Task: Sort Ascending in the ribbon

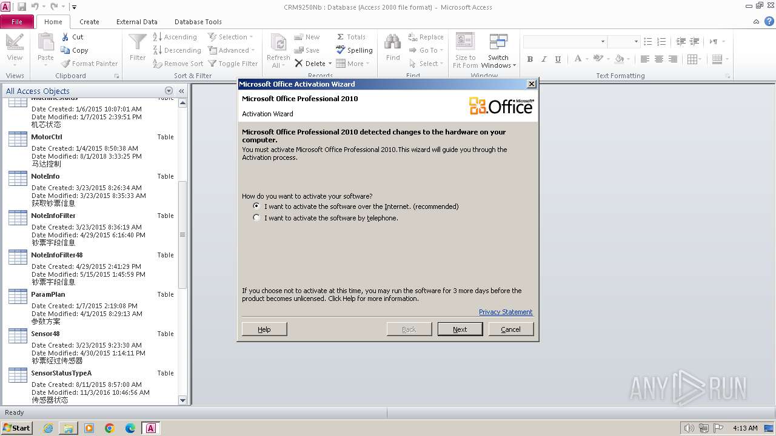Action: (175, 37)
